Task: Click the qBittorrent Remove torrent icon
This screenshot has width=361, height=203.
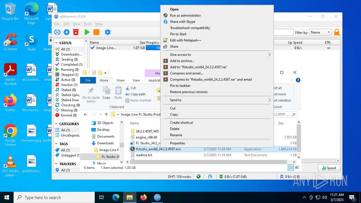Action: point(76,32)
